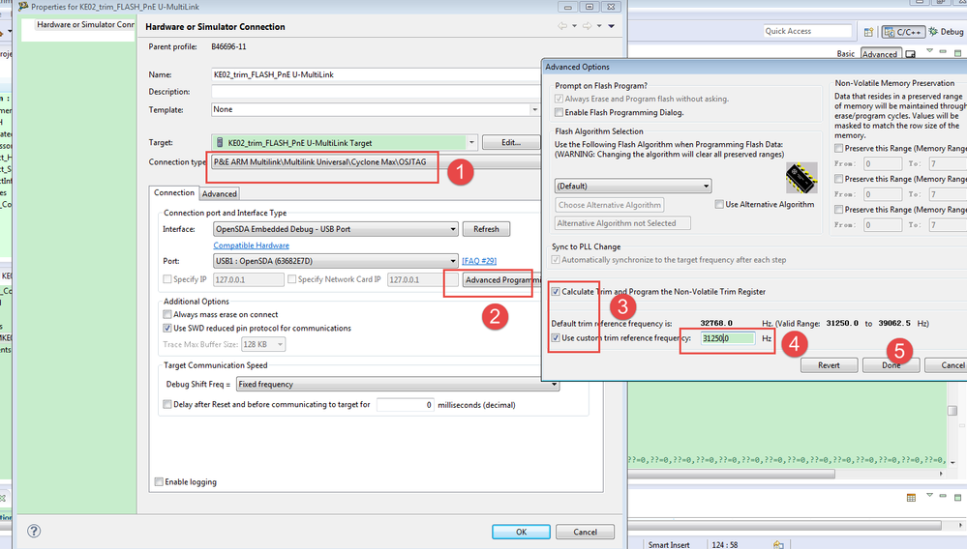This screenshot has height=549, width=967.
Task: Click the Properties dialog title bar icon
Action: 23,7
